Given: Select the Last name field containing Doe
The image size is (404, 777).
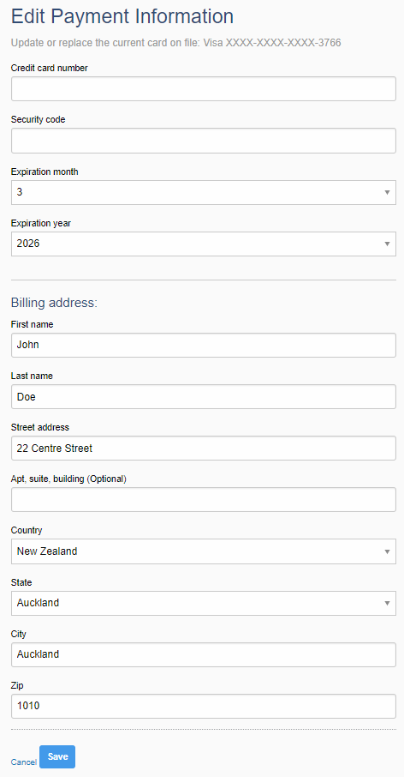Looking at the screenshot, I should [203, 396].
